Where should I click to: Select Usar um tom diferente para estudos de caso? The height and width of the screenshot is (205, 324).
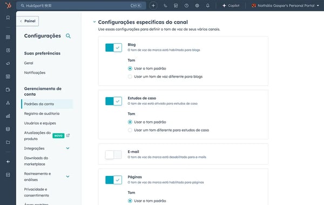(130, 130)
